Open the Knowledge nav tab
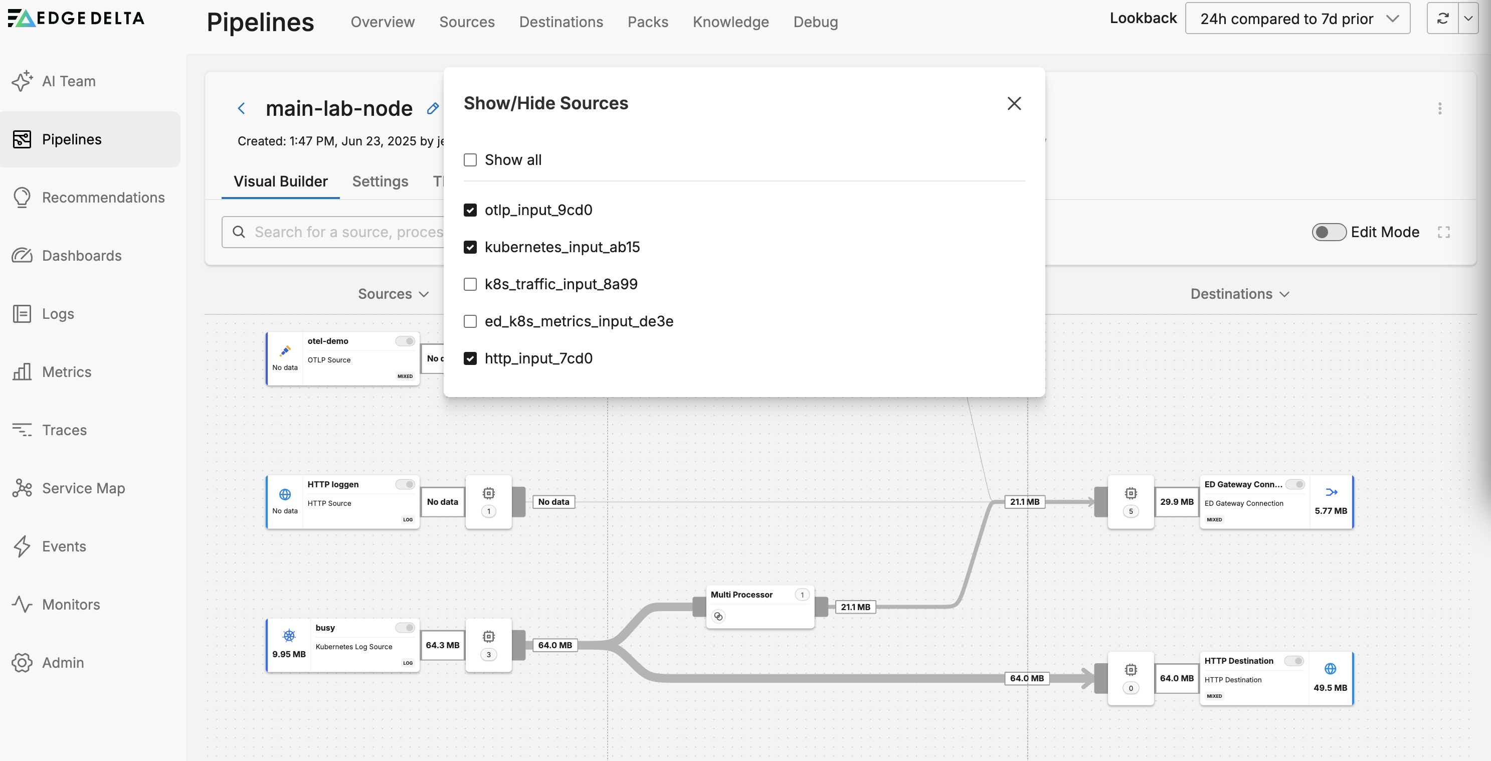1491x761 pixels. click(x=730, y=22)
